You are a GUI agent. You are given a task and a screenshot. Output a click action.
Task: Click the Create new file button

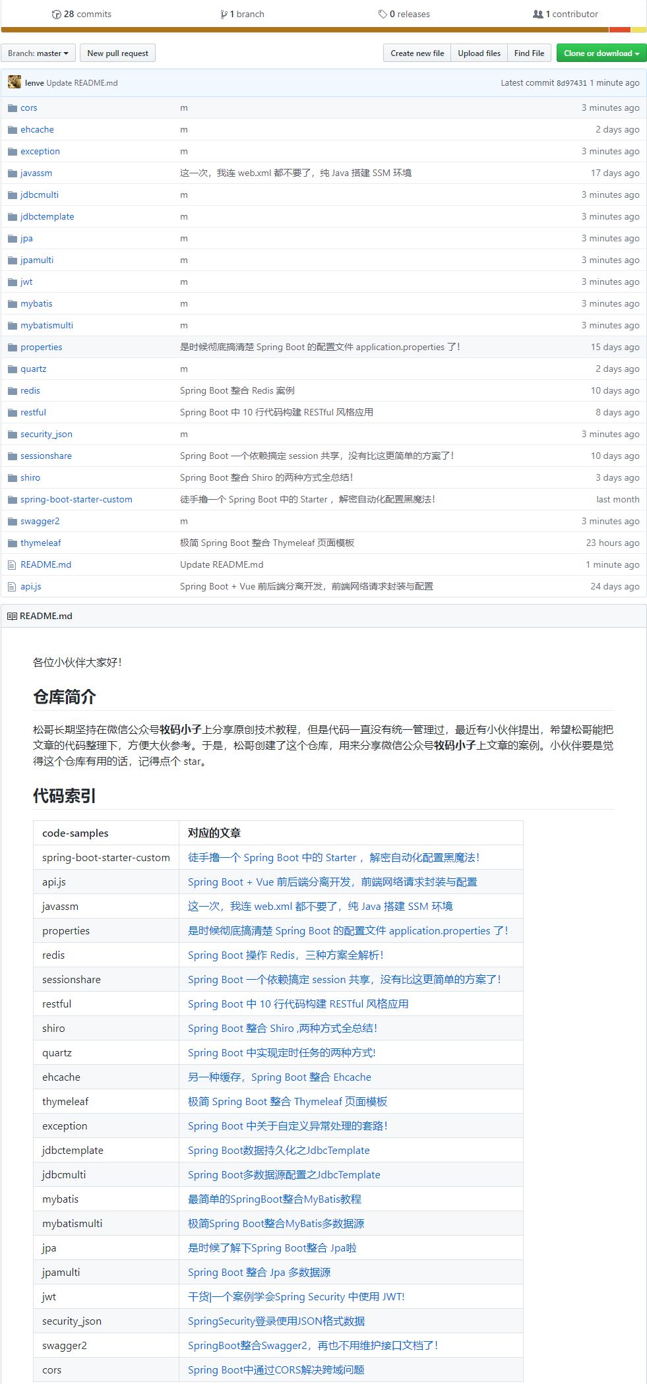point(417,53)
